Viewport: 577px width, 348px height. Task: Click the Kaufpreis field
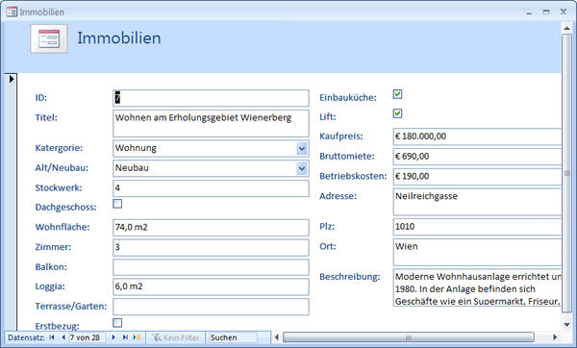click(477, 137)
